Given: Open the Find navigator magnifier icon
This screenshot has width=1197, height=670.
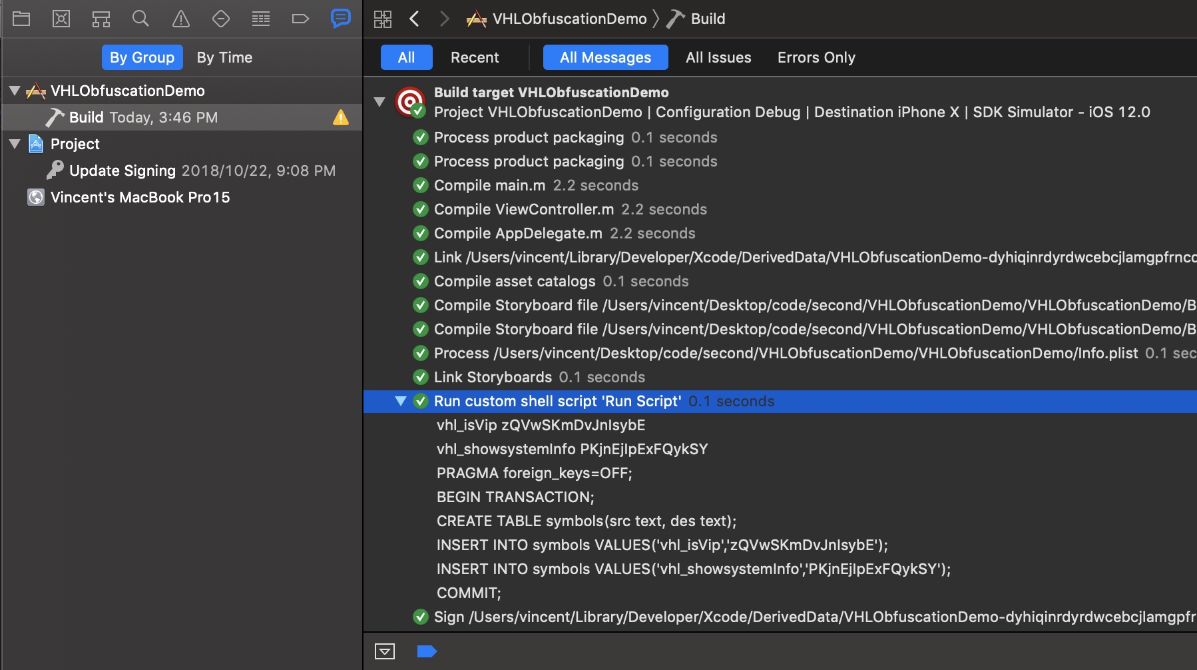Looking at the screenshot, I should (140, 19).
